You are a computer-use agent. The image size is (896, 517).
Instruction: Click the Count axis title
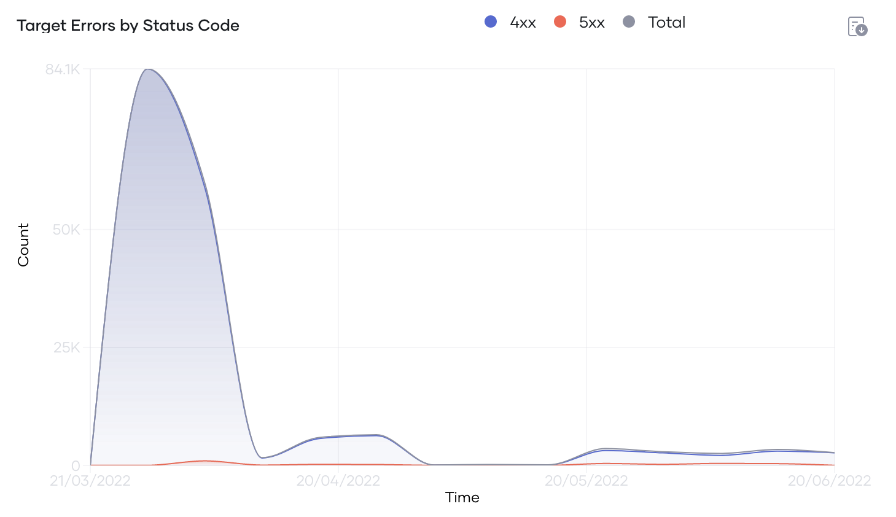tap(23, 245)
